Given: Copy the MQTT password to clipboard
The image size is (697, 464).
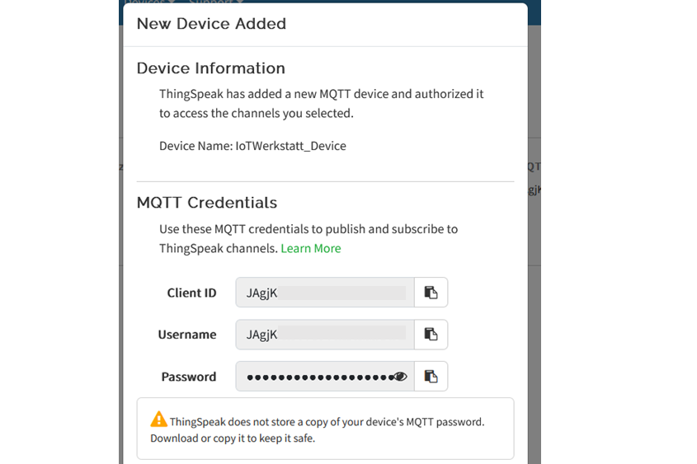Looking at the screenshot, I should (x=431, y=377).
